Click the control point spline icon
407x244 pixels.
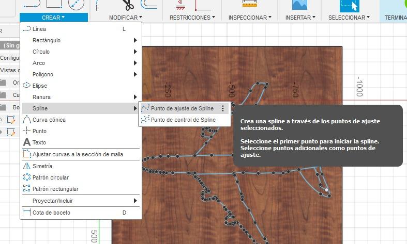tap(145, 119)
